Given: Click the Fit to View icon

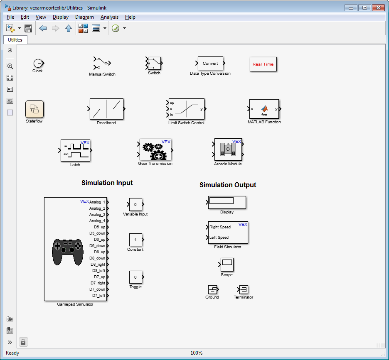Looking at the screenshot, I should click(x=10, y=78).
